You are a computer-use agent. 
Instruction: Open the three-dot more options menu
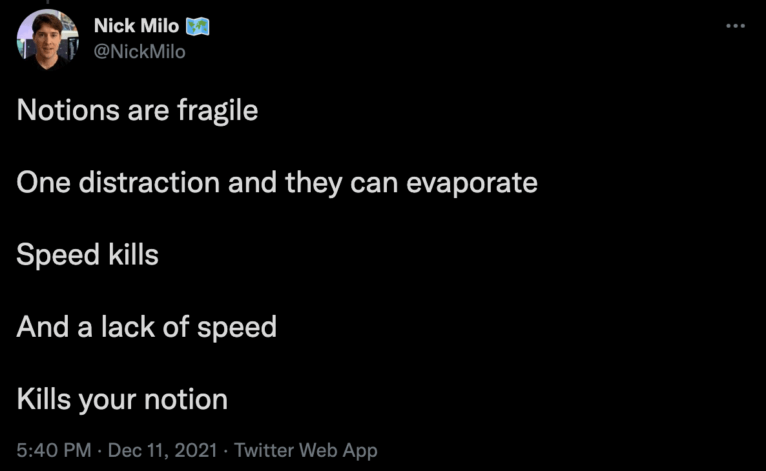[735, 26]
